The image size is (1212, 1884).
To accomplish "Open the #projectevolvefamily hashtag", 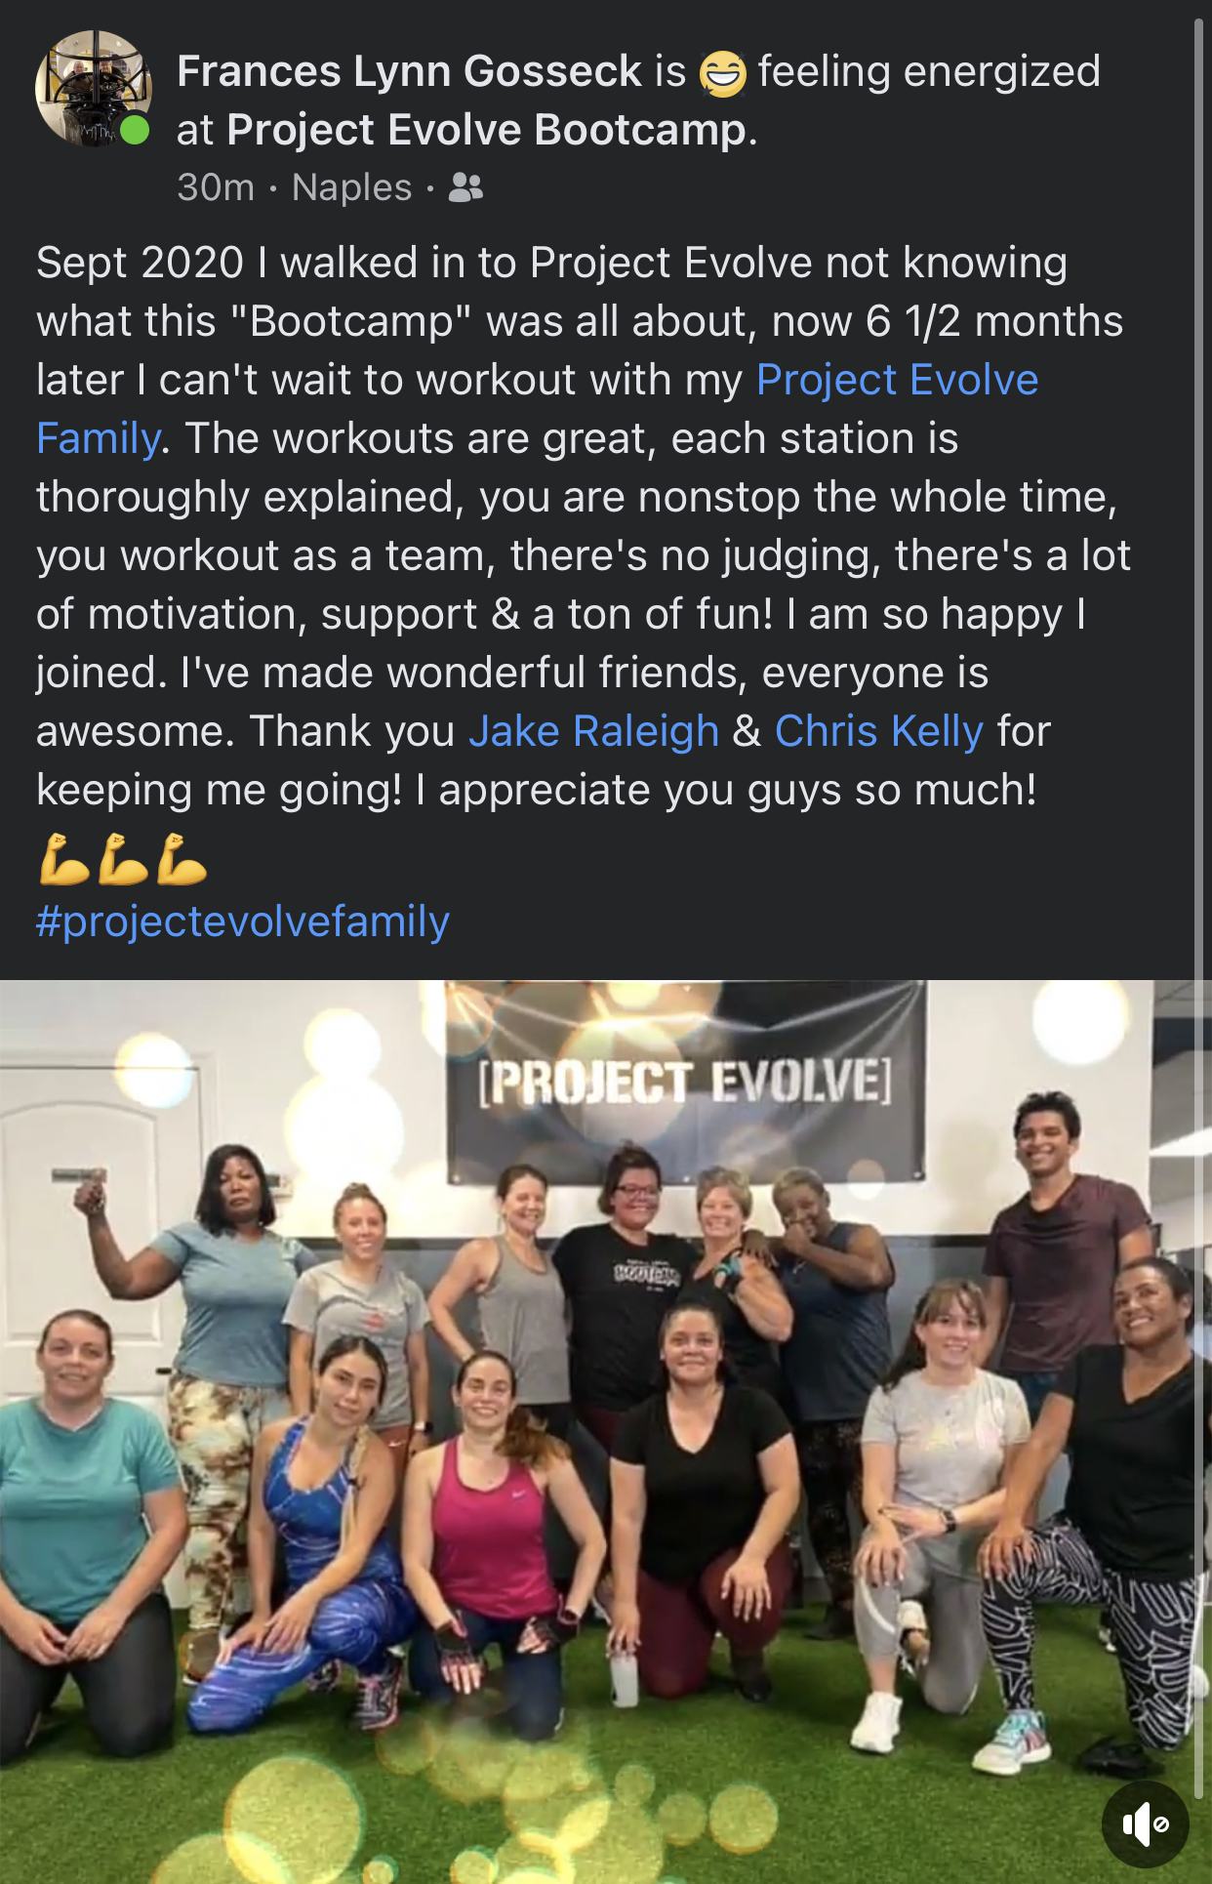I will [243, 921].
